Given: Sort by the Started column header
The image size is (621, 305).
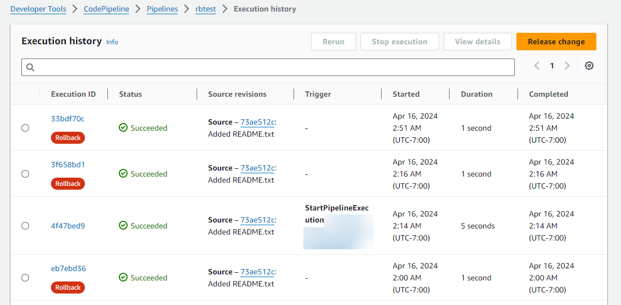Looking at the screenshot, I should [x=406, y=94].
